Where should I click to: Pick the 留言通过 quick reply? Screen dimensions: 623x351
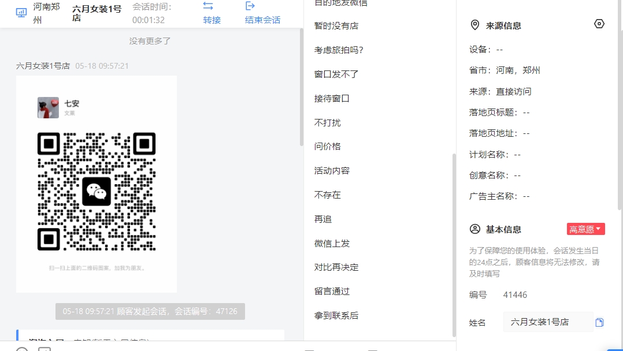tap(332, 292)
